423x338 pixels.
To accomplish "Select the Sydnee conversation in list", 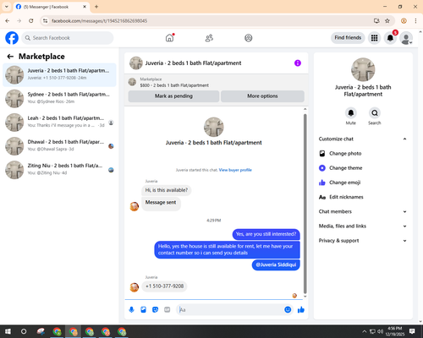I will click(59, 99).
